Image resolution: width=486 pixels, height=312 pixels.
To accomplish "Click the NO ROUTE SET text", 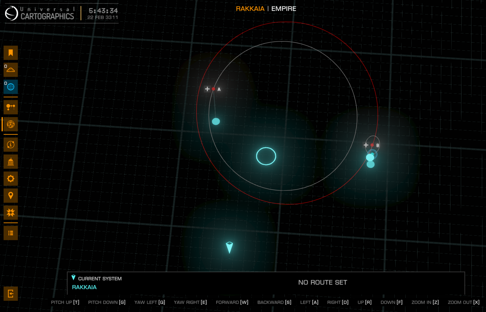I will coord(323,282).
